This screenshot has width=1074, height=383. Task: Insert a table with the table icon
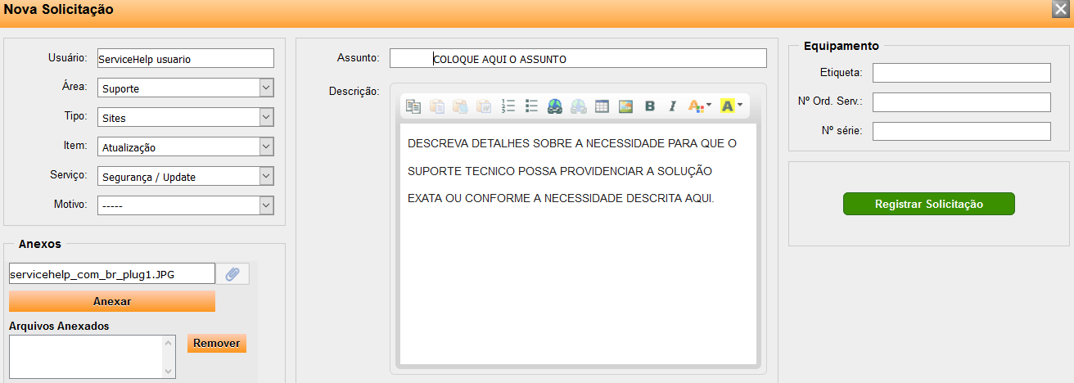pos(602,106)
